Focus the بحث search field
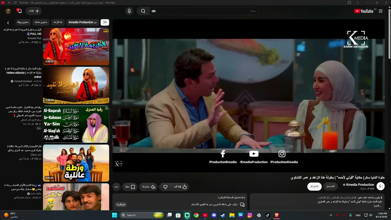The image size is (391, 220). click(x=204, y=11)
